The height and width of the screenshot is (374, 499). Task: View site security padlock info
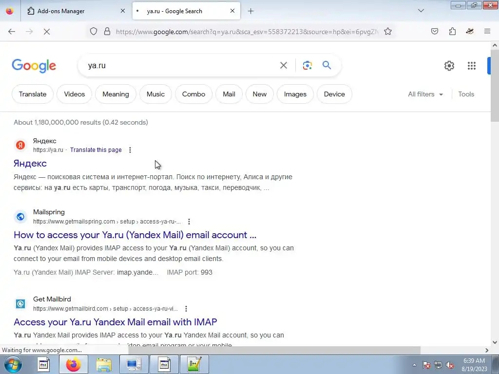(107, 31)
